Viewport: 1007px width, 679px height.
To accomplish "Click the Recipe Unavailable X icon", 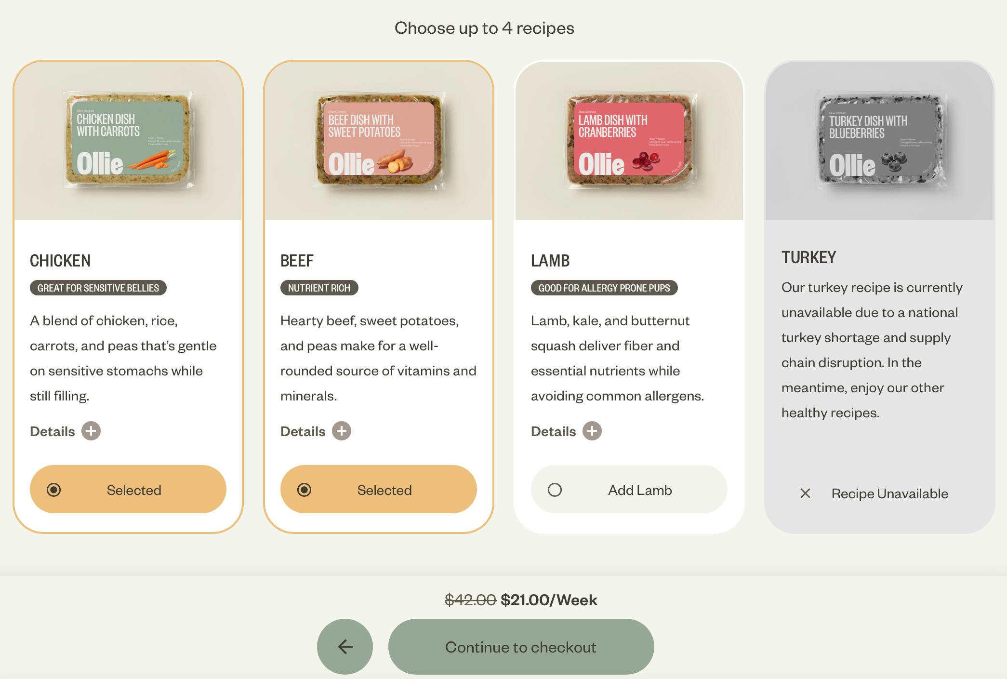I will tap(805, 493).
